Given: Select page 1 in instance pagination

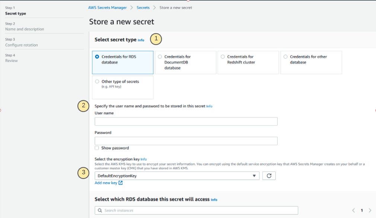Looking at the screenshot, I should [361, 210].
